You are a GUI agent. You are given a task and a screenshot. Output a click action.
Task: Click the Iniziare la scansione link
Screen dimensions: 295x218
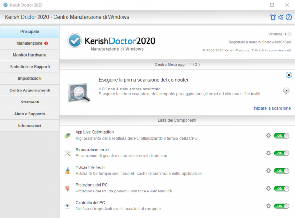[272, 108]
